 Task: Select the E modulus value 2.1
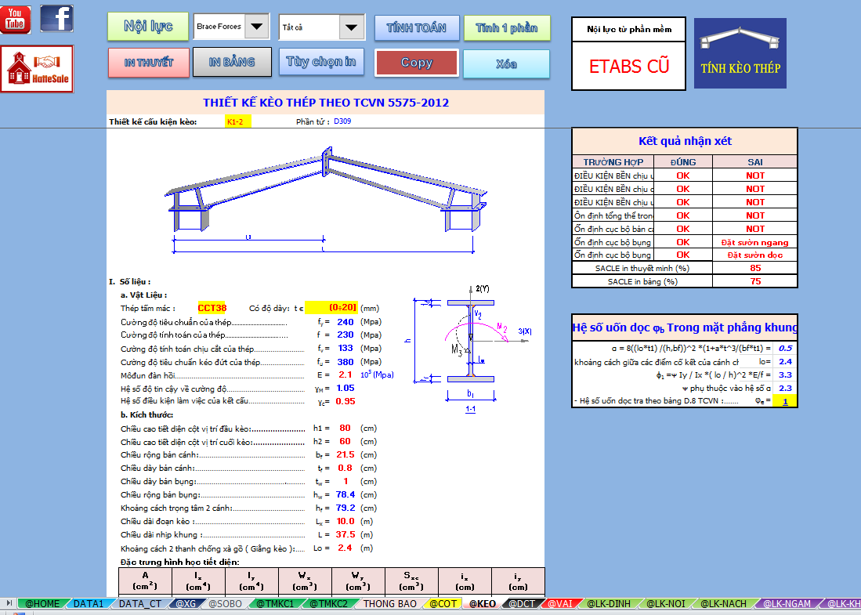coord(345,374)
